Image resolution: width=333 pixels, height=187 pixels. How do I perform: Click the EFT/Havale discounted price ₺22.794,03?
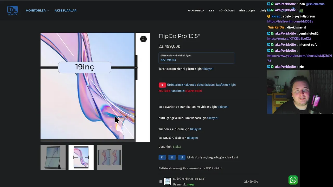168,60
